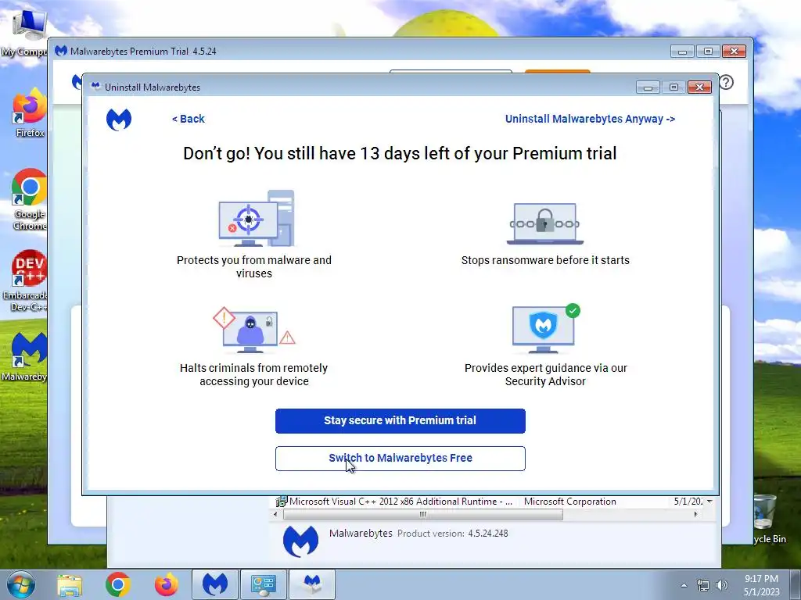Click the ransomware padlock laptop illustration
This screenshot has width=801, height=600.
544,223
